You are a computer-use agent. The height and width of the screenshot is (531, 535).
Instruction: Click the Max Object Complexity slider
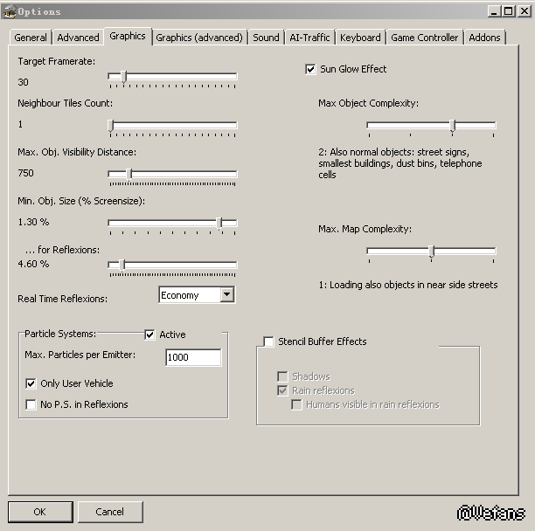pyautogui.click(x=431, y=128)
